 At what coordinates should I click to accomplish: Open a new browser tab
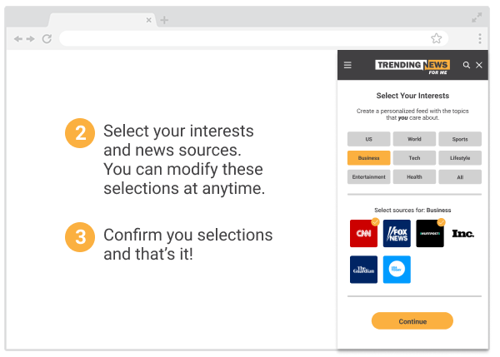tap(164, 20)
